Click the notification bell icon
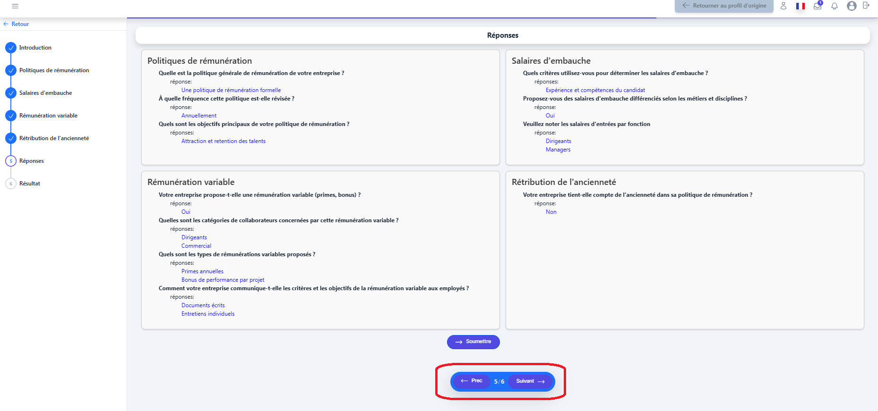Screen dimensions: 878x411 click(835, 6)
